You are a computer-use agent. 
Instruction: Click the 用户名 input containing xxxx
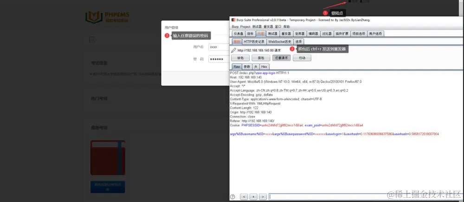[219, 47]
